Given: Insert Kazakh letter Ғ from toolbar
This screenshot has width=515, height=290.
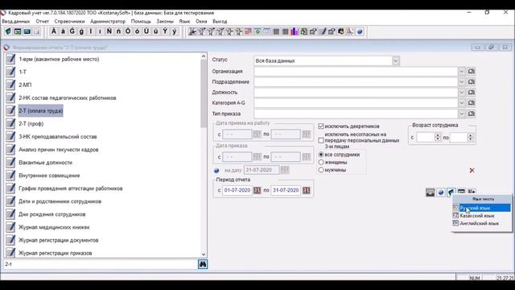Looking at the screenshot, I should (x=72, y=31).
